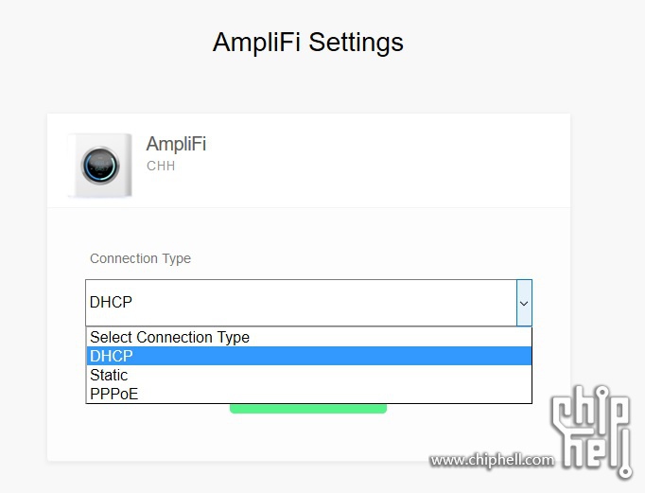
Task: Click the chiphell circuit-style logo watermark
Action: tap(592, 431)
